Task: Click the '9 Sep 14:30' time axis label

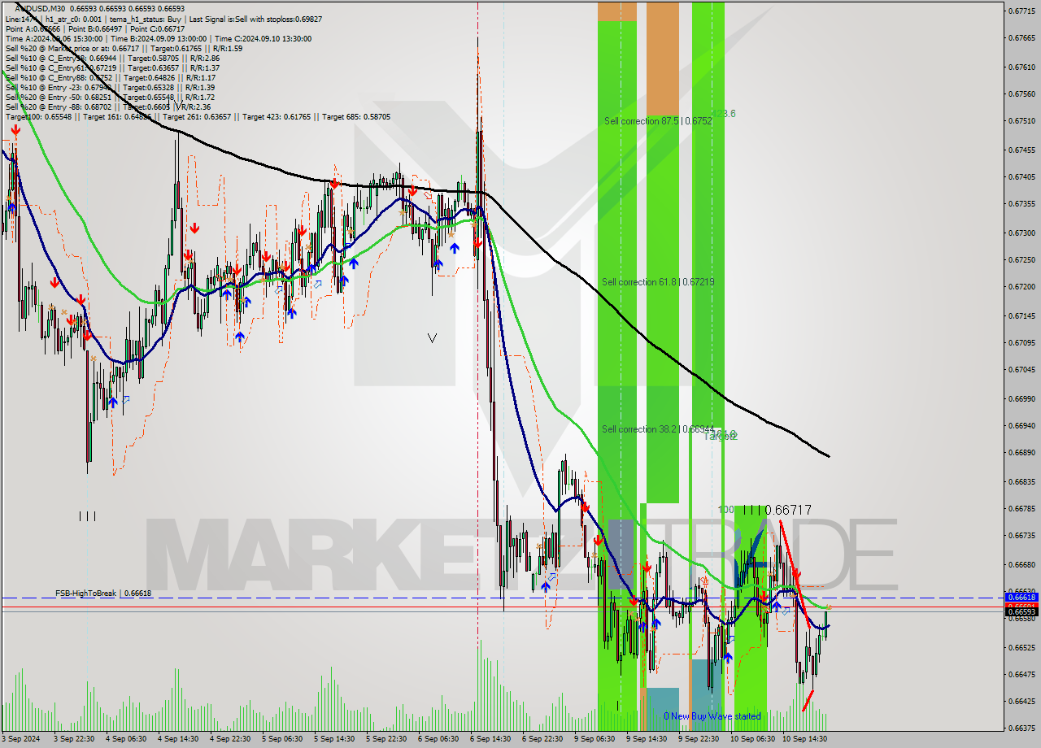Action: pyautogui.click(x=647, y=740)
